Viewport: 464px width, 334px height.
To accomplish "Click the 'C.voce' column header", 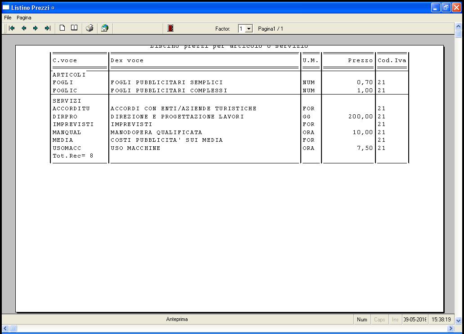I will click(65, 60).
